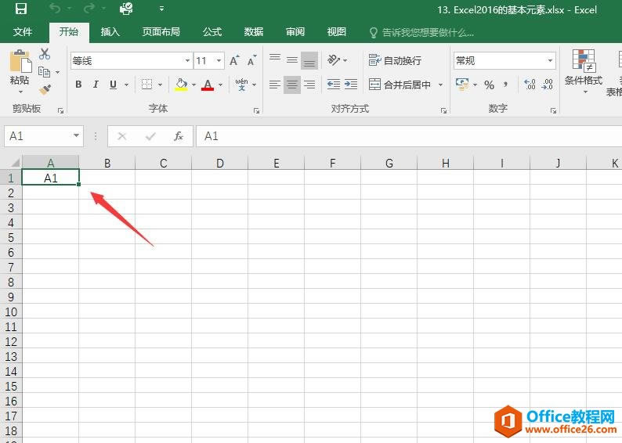
Task: Click the 告诉我您想要做什么 search box
Action: (x=421, y=32)
